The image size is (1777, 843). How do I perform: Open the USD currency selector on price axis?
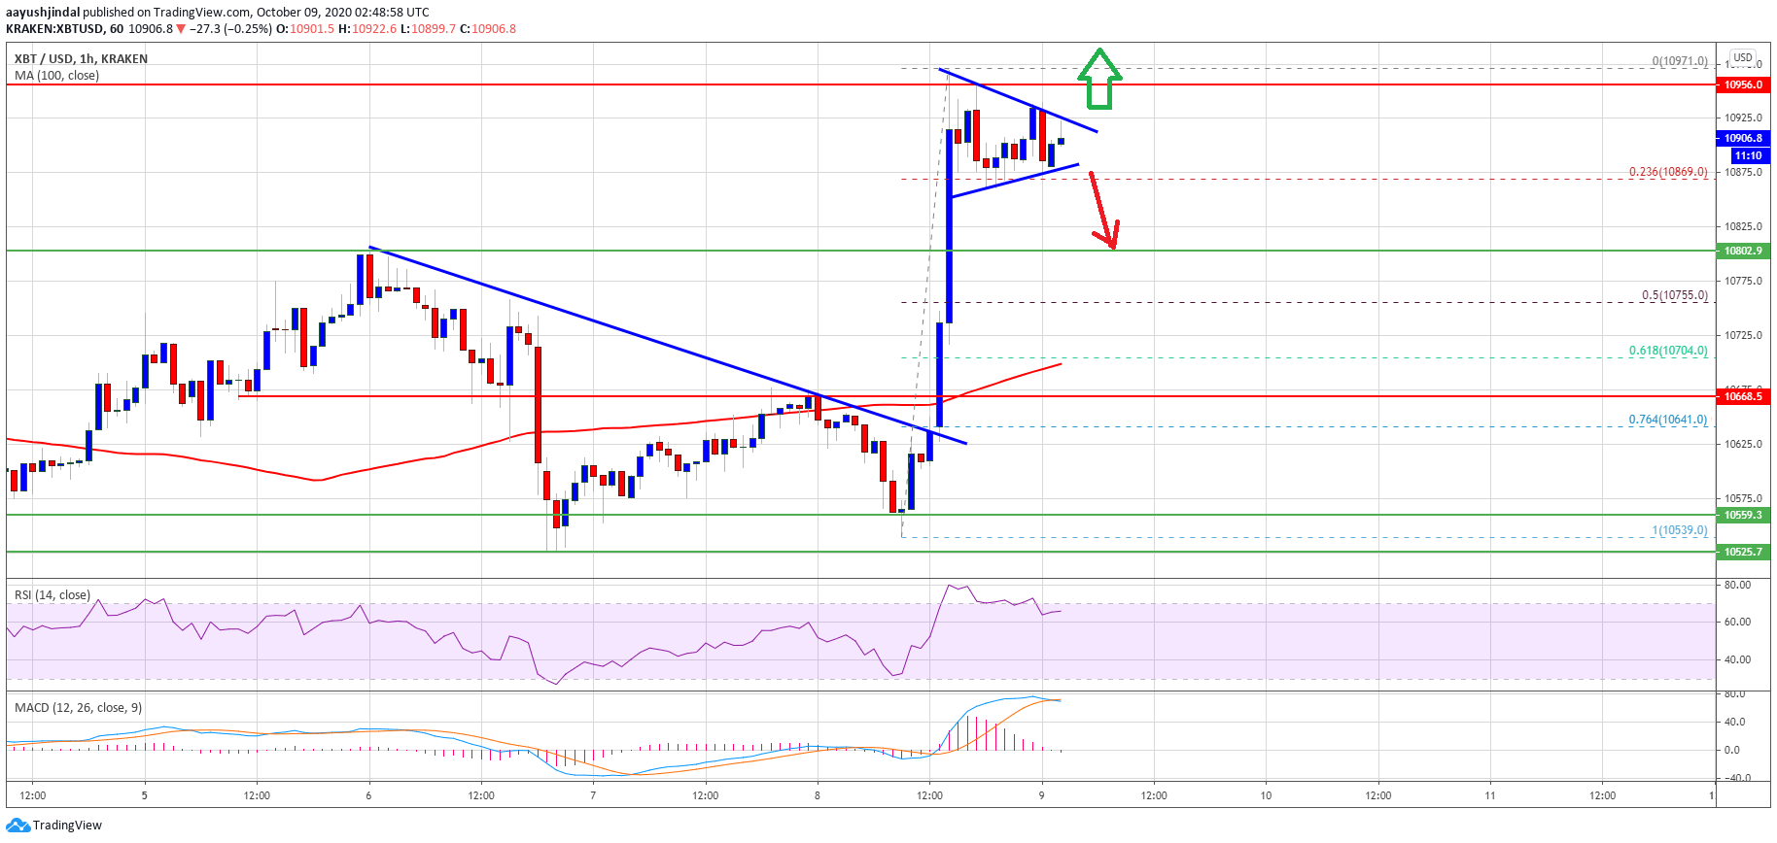point(1743,57)
